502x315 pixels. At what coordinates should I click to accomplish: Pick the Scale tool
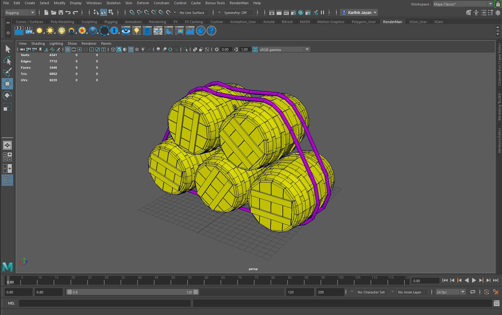tap(7, 107)
